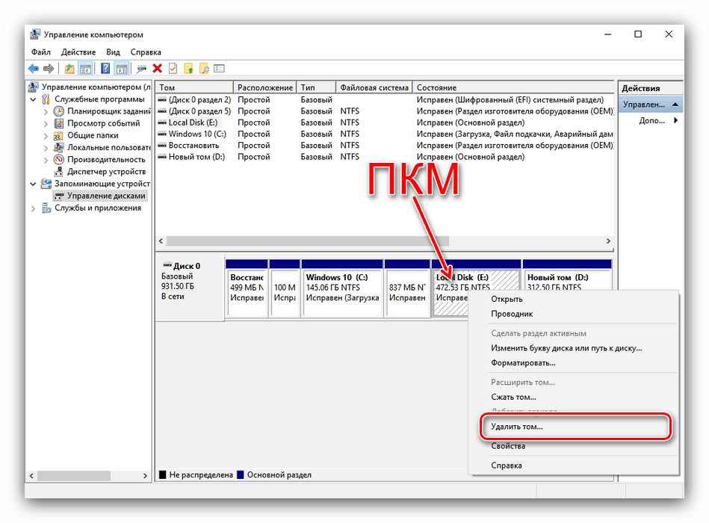The height and width of the screenshot is (523, 709).
Task: Select Производительность in the tree
Action: 106,160
